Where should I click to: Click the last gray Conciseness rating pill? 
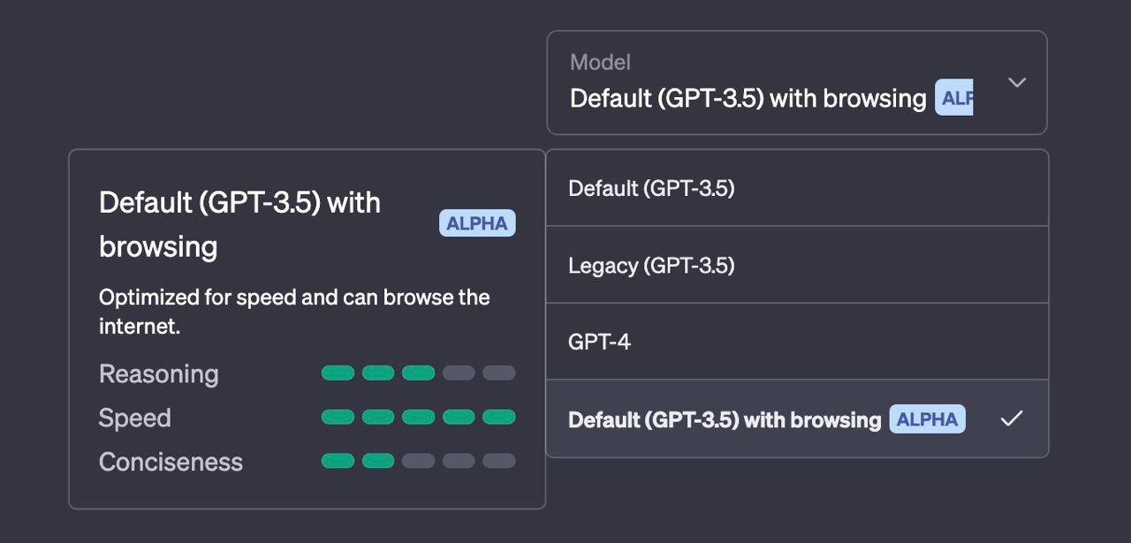click(x=499, y=461)
